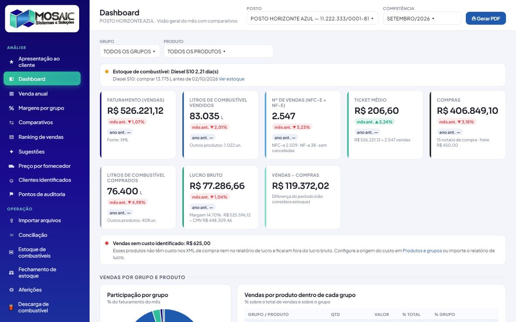The height and width of the screenshot is (322, 516).
Task: Click the Mosaic Sistemas e Soluções logo
Action: click(42, 18)
